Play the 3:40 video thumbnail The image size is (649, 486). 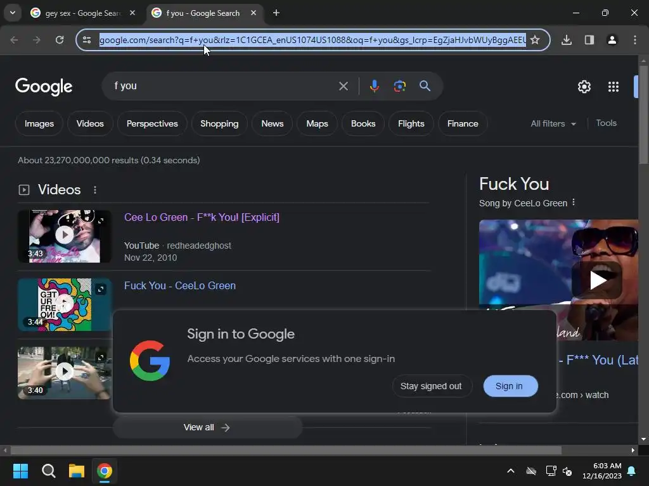65,371
